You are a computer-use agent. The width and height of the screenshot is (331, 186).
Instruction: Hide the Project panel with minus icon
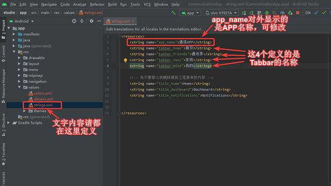click(99, 21)
